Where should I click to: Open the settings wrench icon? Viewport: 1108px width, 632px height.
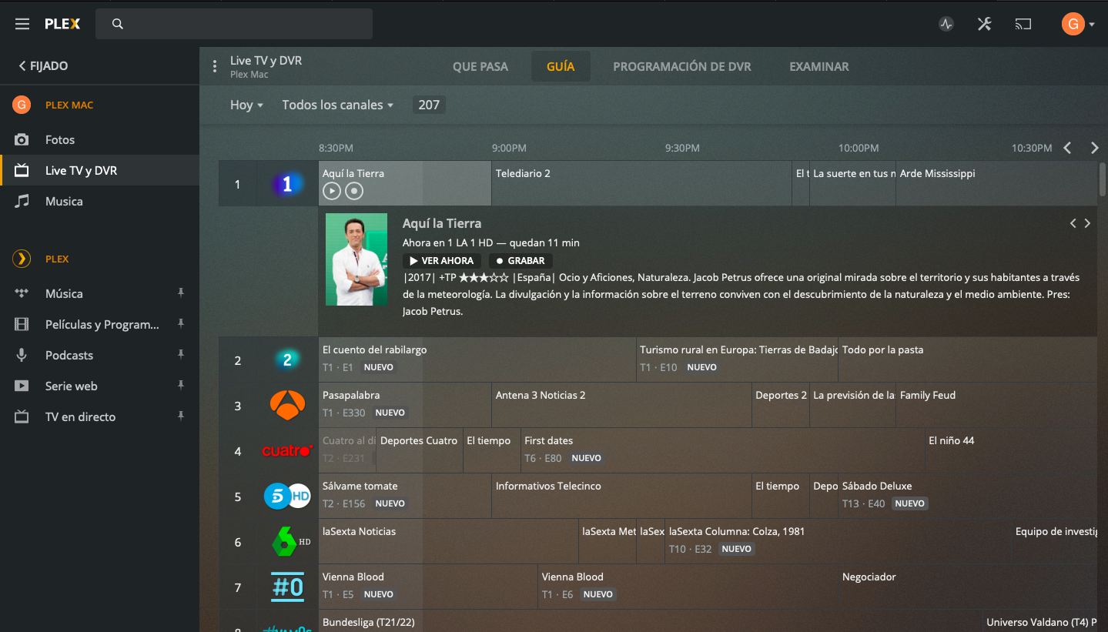(x=984, y=24)
